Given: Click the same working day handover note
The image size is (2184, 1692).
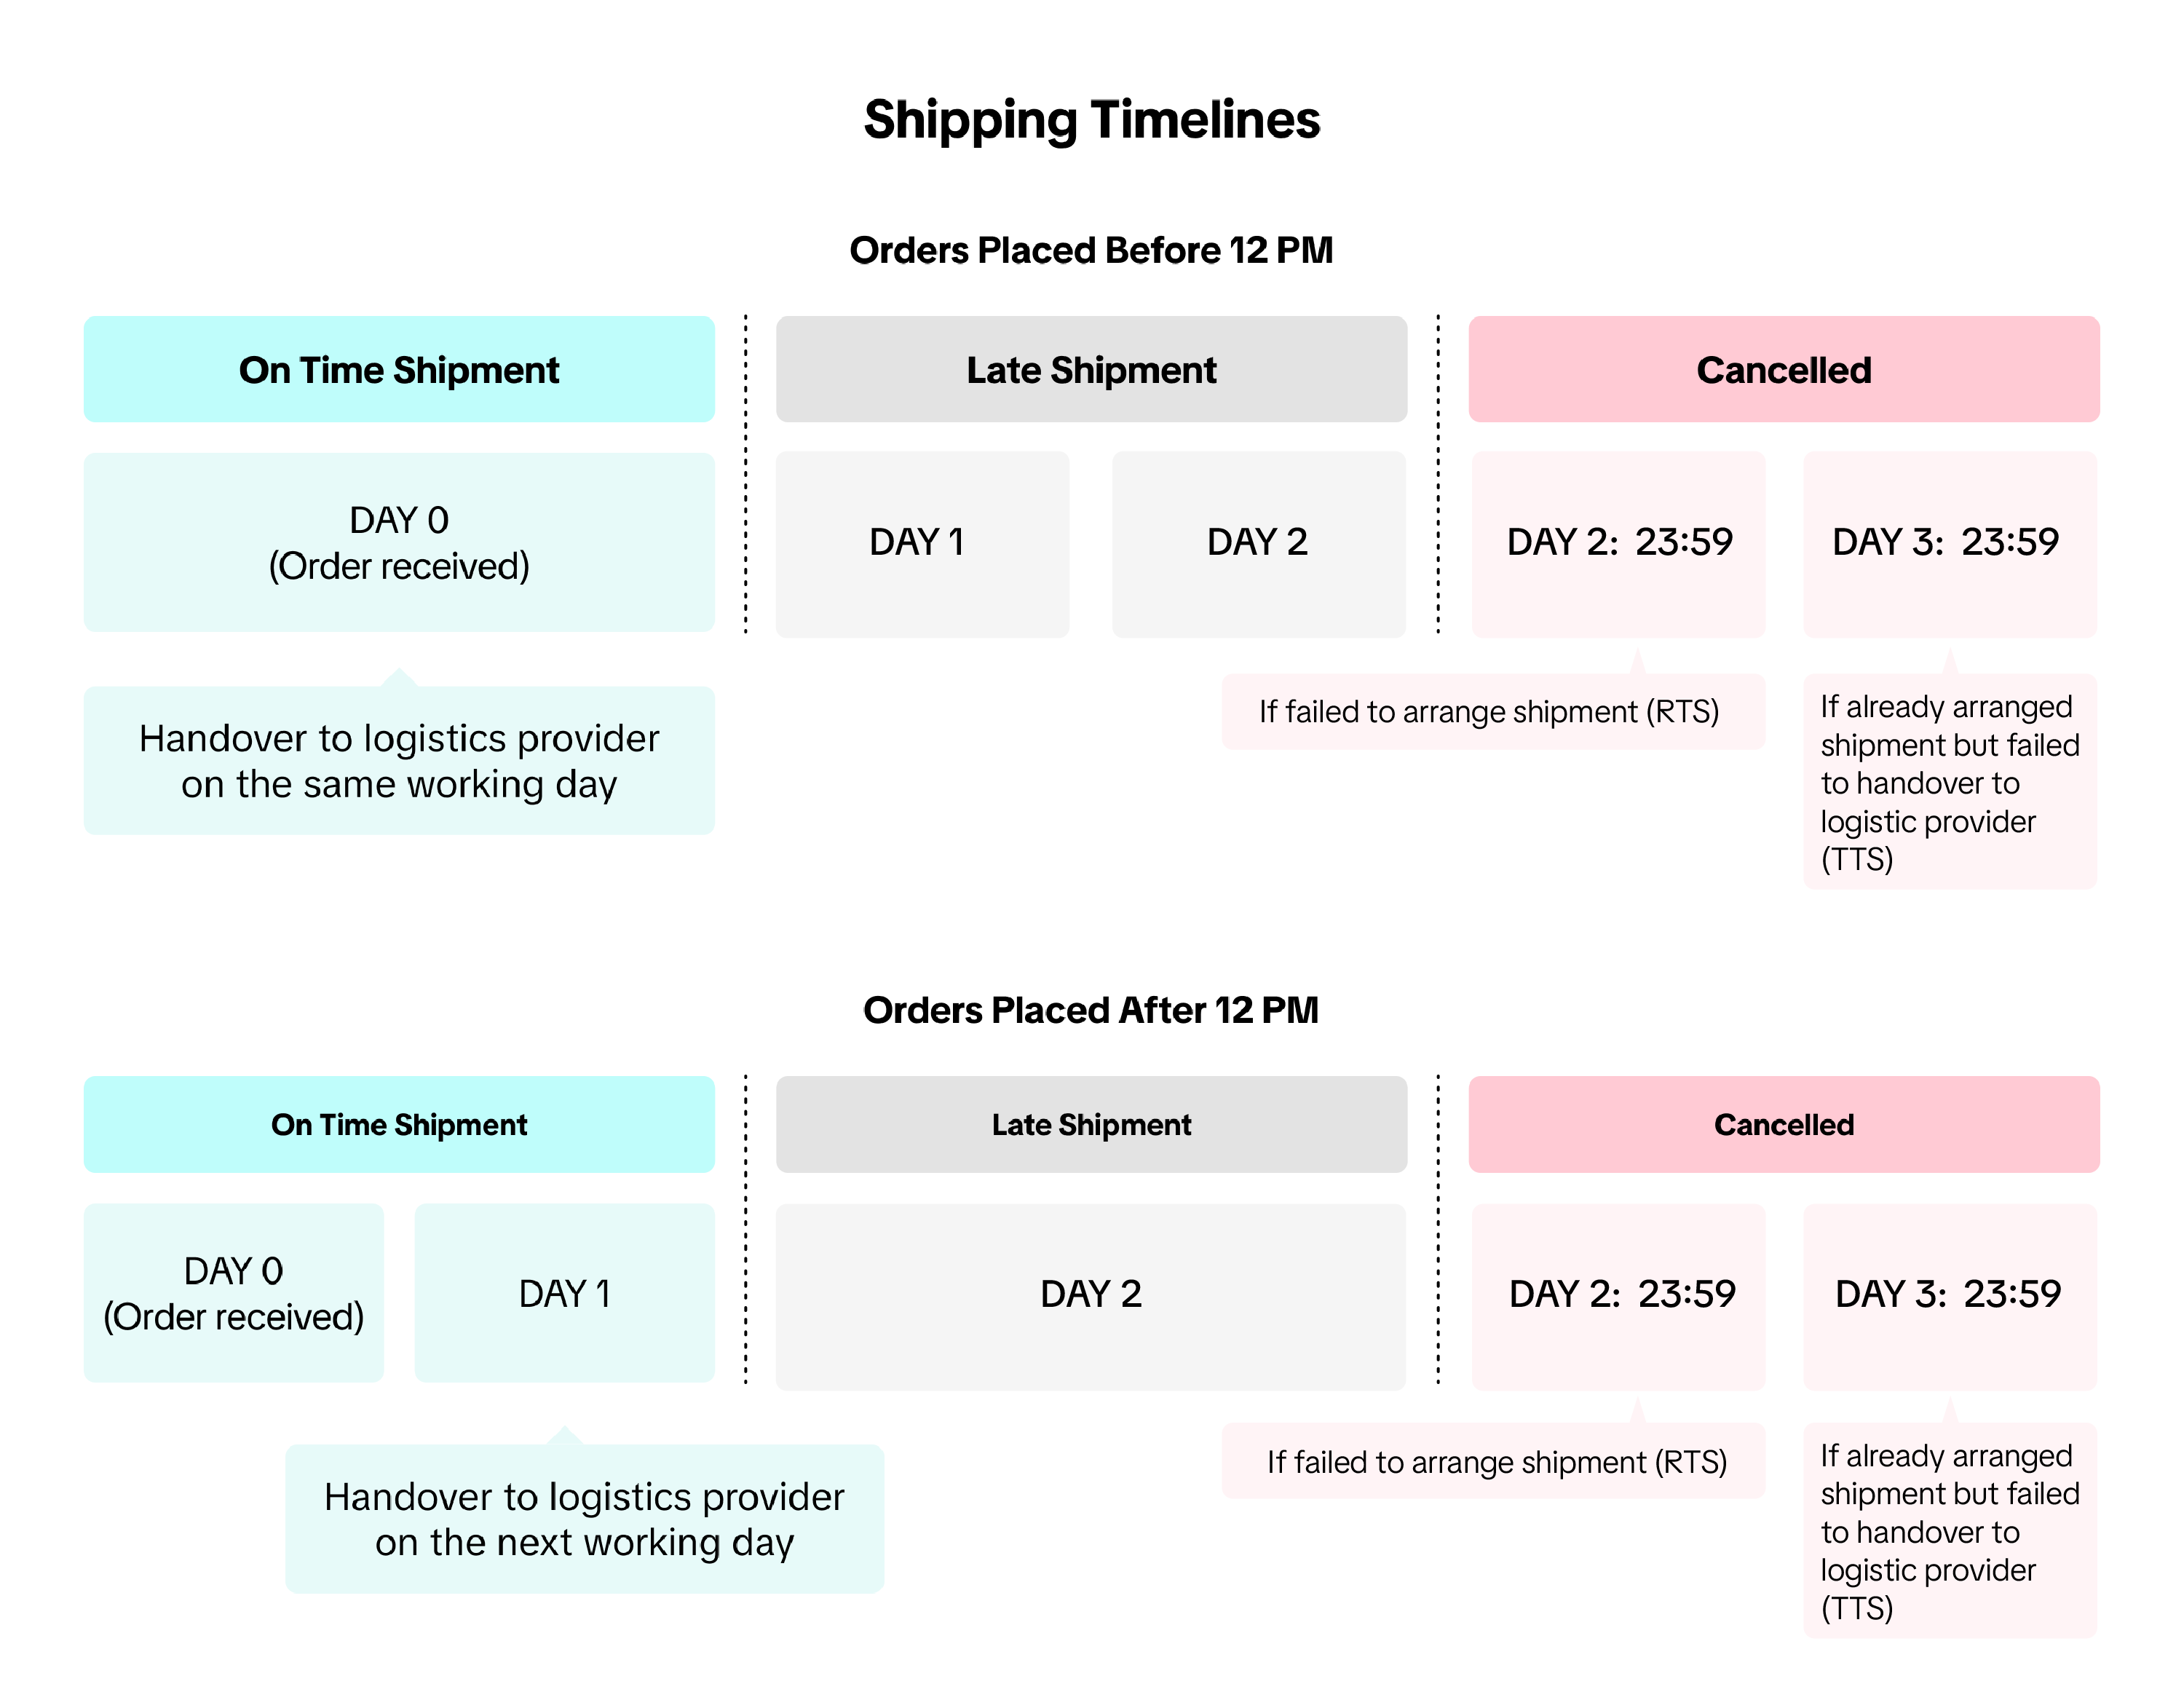Looking at the screenshot, I should point(399,761).
